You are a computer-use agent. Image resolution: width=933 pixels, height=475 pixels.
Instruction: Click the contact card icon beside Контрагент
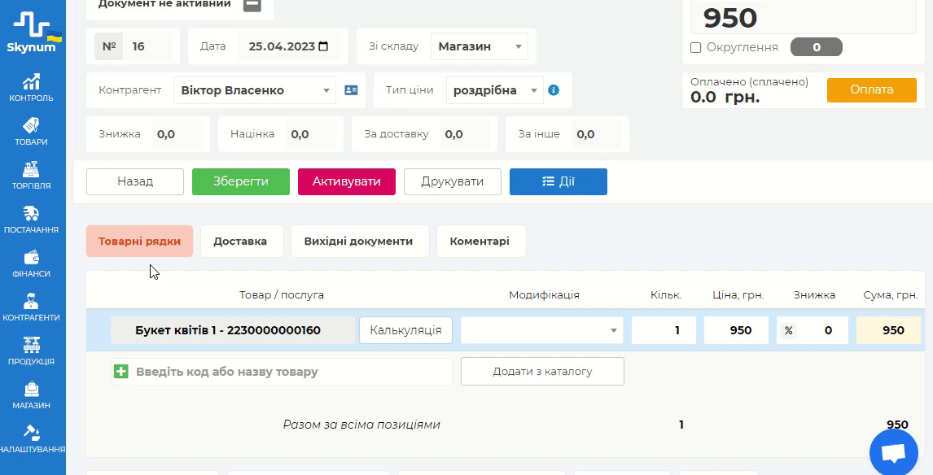point(351,90)
